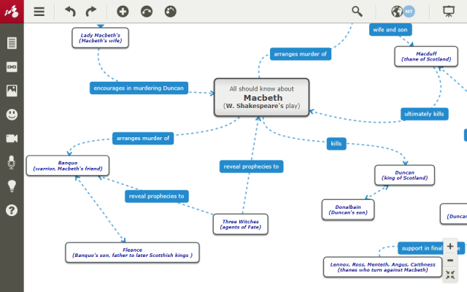The height and width of the screenshot is (292, 467).
Task: Click 'reveal prophecies to' label under Macbeth
Action: (x=251, y=166)
